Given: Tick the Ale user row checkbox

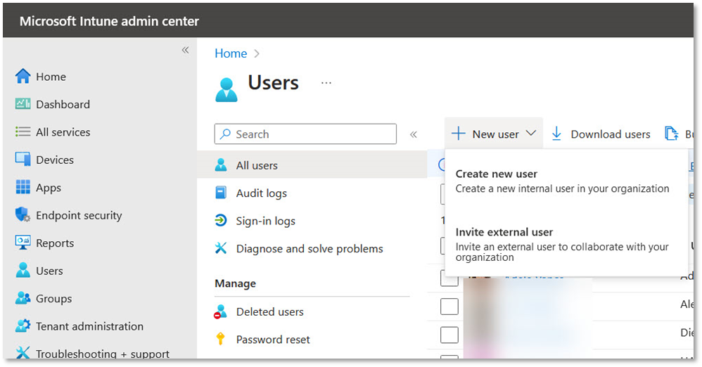Looking at the screenshot, I should (449, 307).
